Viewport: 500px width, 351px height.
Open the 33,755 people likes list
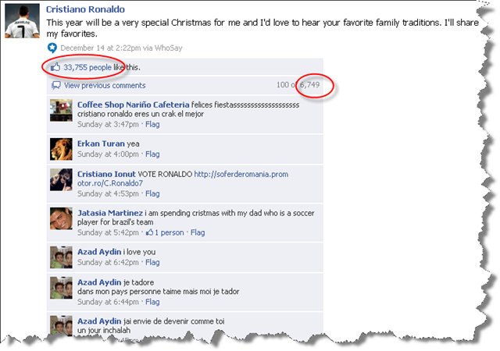click(87, 68)
